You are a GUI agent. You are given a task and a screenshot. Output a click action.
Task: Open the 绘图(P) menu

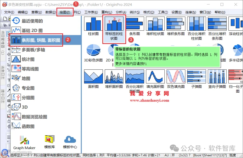(x=65, y=12)
